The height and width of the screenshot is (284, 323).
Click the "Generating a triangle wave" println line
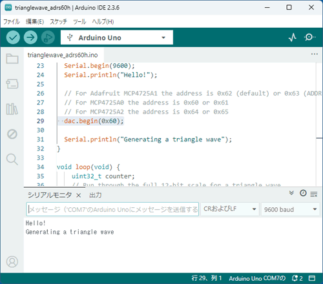pos(148,139)
